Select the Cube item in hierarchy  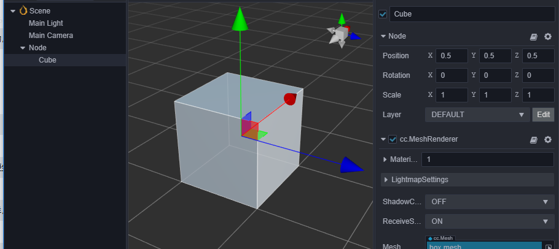(x=47, y=59)
